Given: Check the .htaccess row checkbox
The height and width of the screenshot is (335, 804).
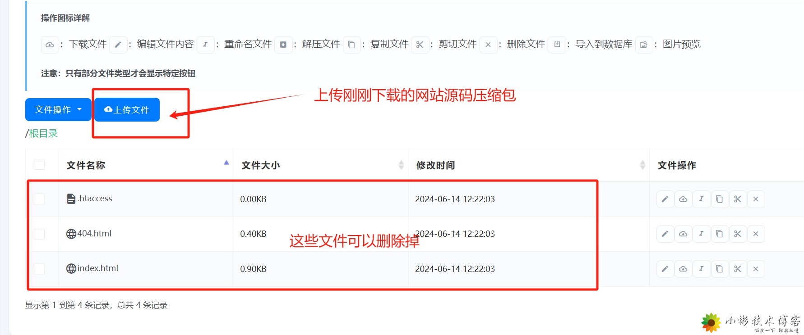Looking at the screenshot, I should (x=39, y=199).
